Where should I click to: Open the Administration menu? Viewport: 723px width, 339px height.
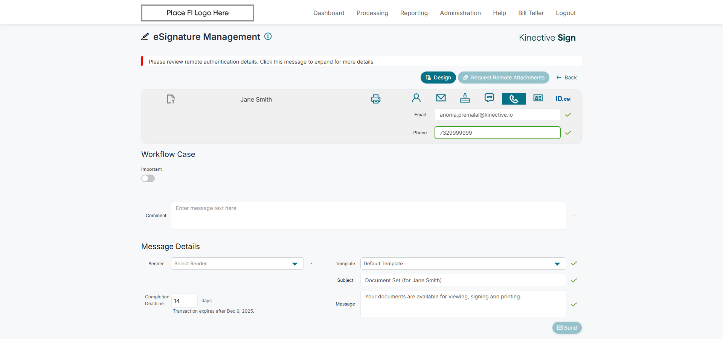(460, 13)
